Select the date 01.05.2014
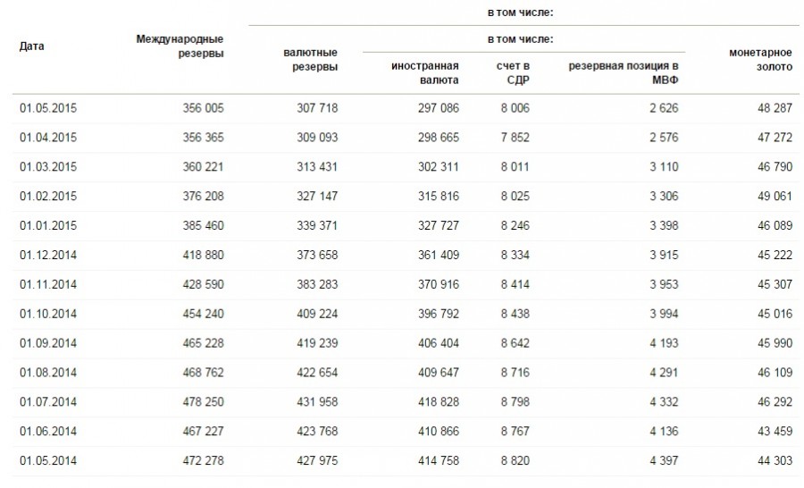This screenshot has width=804, height=488. coord(48,459)
